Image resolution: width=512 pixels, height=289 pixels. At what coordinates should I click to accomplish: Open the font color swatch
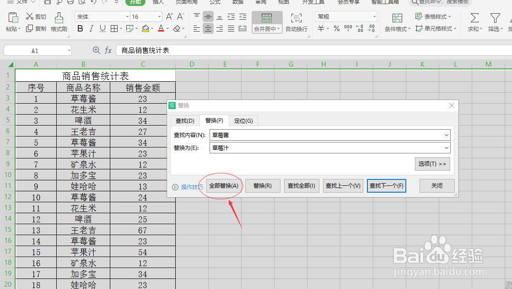click(162, 28)
